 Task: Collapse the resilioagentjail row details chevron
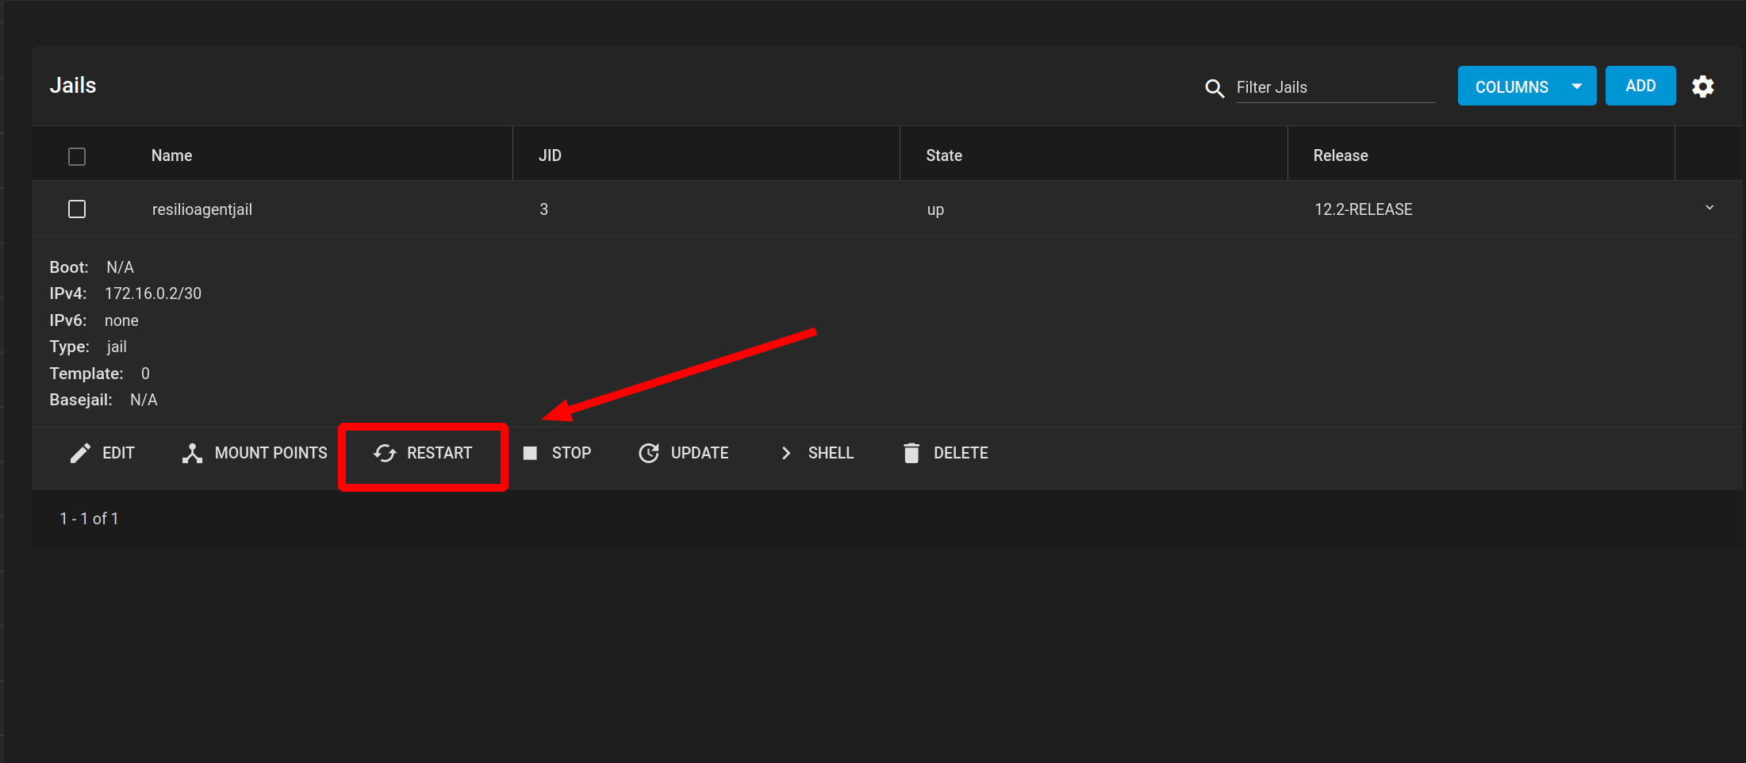pyautogui.click(x=1710, y=208)
